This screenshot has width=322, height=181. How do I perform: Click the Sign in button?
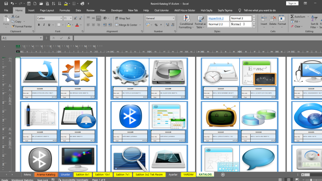click(292, 3)
